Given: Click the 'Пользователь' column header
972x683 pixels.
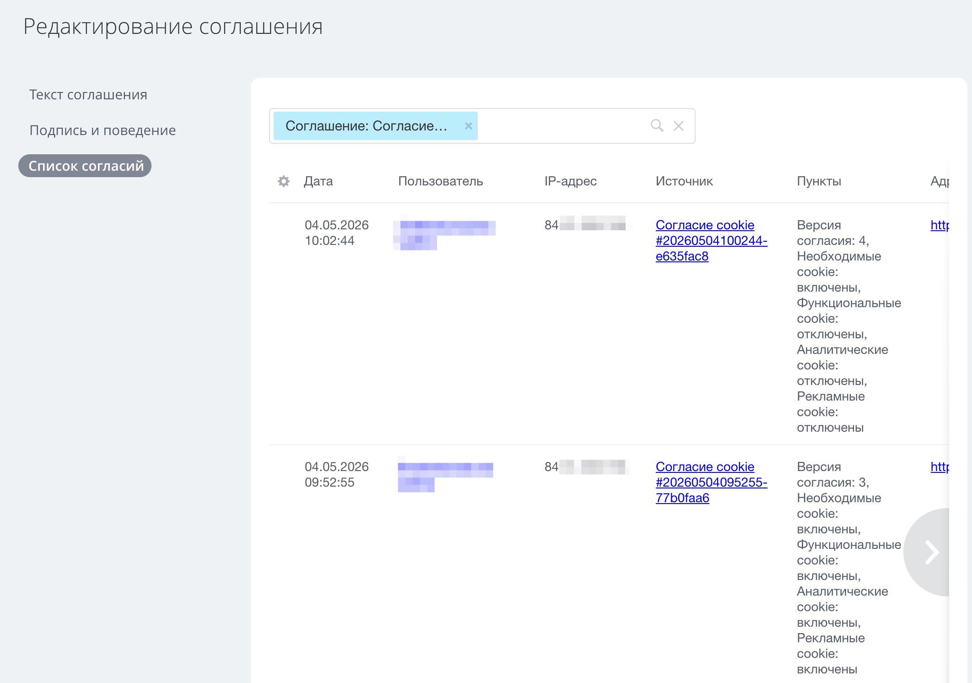Looking at the screenshot, I should 440,181.
